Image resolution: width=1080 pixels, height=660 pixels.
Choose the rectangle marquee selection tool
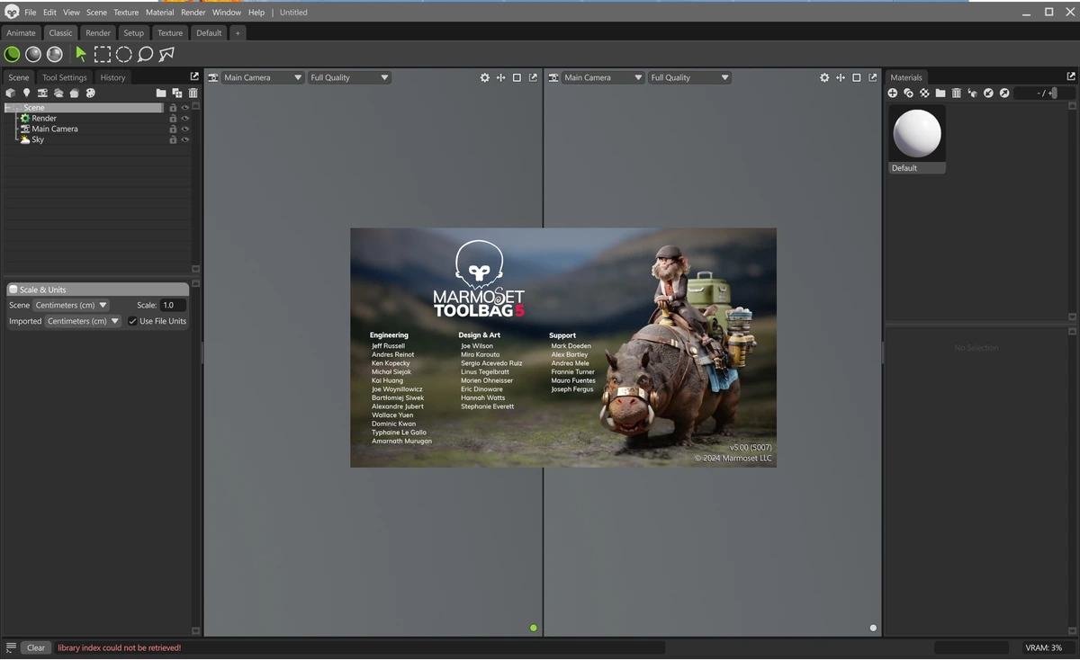(x=103, y=55)
